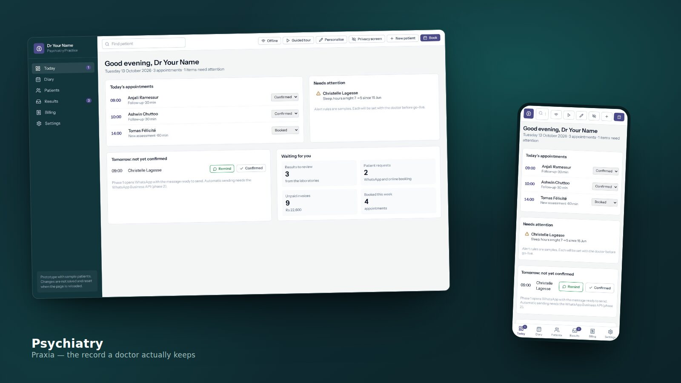Open Ashwin Chuttoo status dropdown on phone
The width and height of the screenshot is (681, 383).
[605, 186]
